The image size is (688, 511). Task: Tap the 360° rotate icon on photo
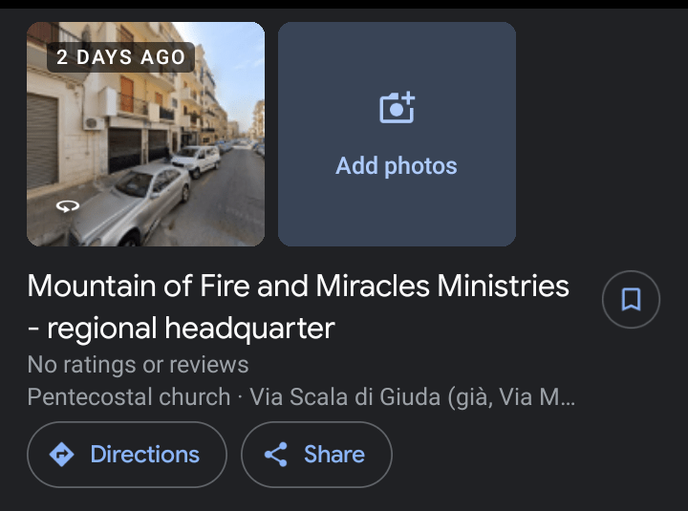(x=67, y=205)
